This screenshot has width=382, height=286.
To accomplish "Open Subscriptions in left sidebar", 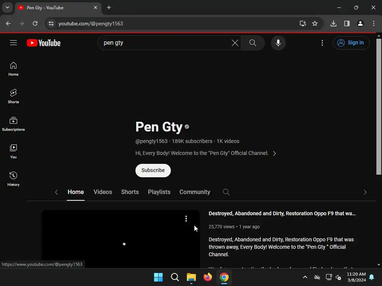I will click(x=13, y=124).
